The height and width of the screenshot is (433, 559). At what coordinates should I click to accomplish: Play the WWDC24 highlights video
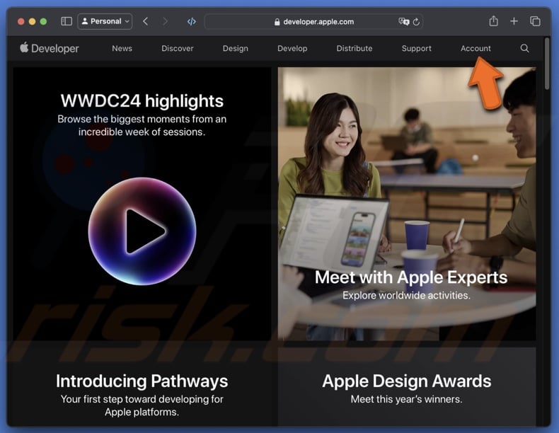tap(142, 231)
